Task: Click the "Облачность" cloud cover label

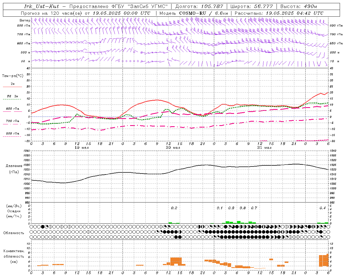Action: pos(14,233)
